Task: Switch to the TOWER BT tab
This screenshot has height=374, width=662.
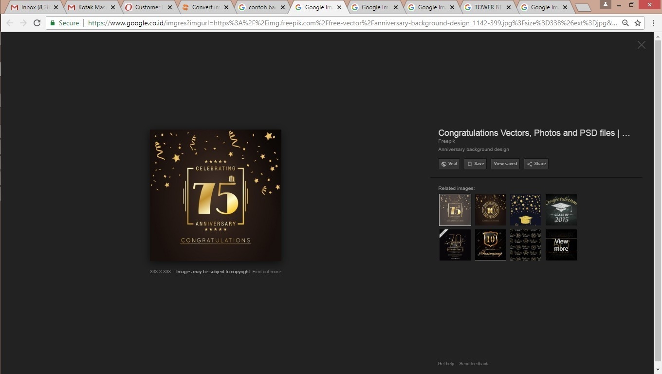Action: pyautogui.click(x=487, y=7)
